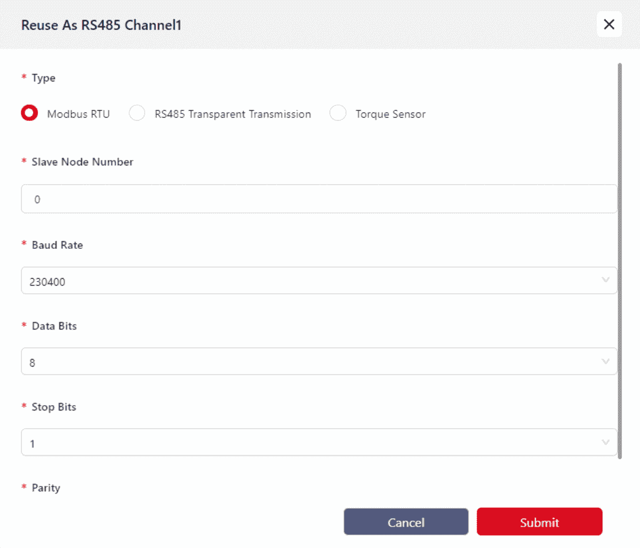The image size is (640, 548).
Task: Click the "Parity" field label
Action: coord(46,488)
